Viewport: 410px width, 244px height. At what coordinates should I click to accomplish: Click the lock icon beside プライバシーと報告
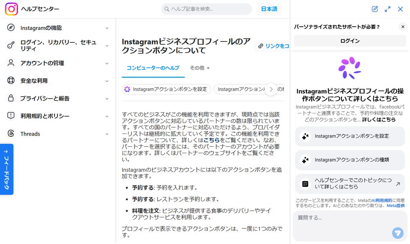[x=11, y=98]
